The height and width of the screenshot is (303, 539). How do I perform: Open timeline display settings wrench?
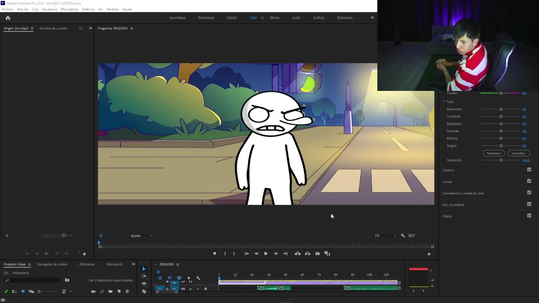(x=198, y=278)
